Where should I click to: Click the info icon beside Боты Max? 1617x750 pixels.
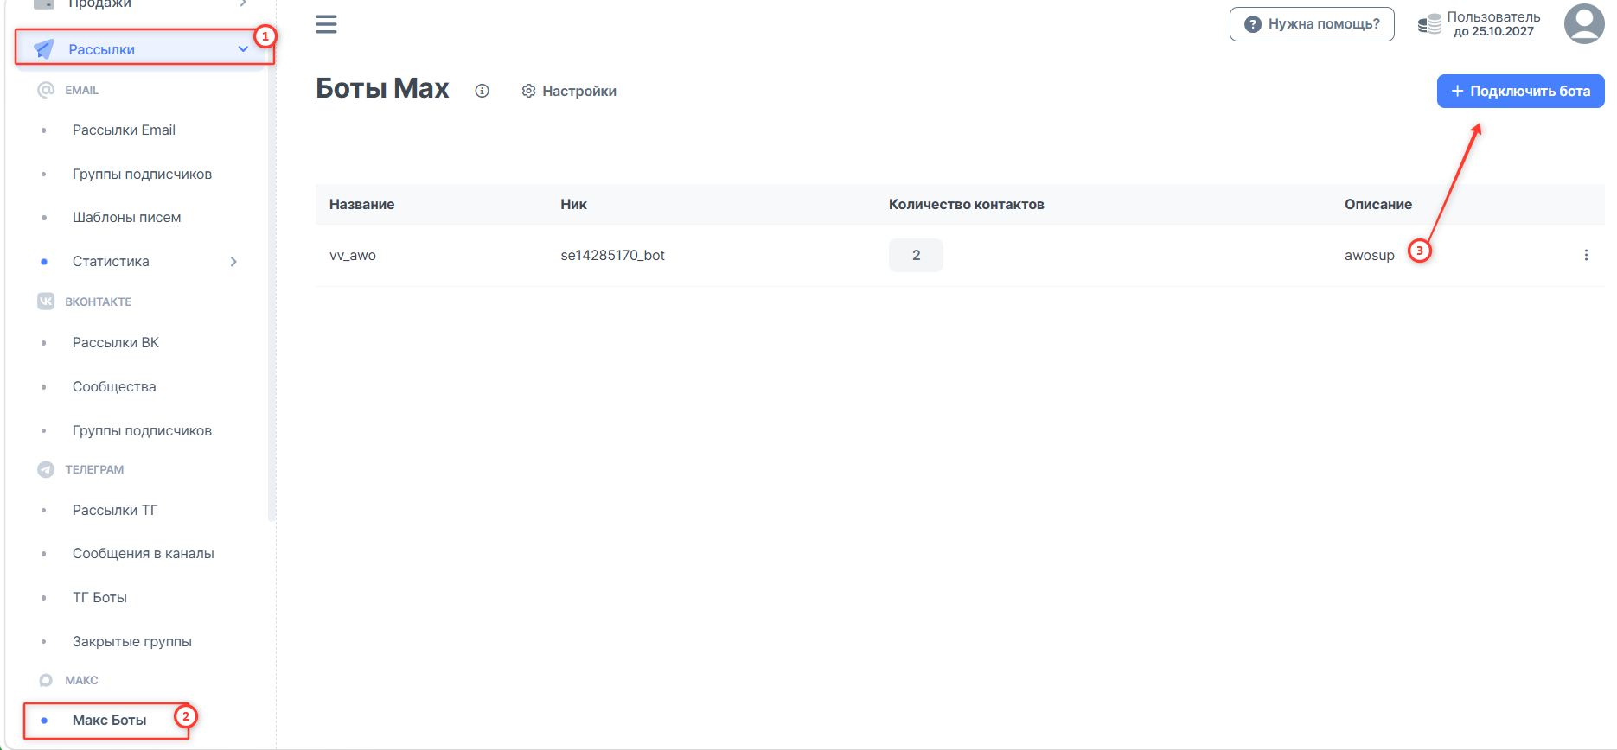coord(483,91)
